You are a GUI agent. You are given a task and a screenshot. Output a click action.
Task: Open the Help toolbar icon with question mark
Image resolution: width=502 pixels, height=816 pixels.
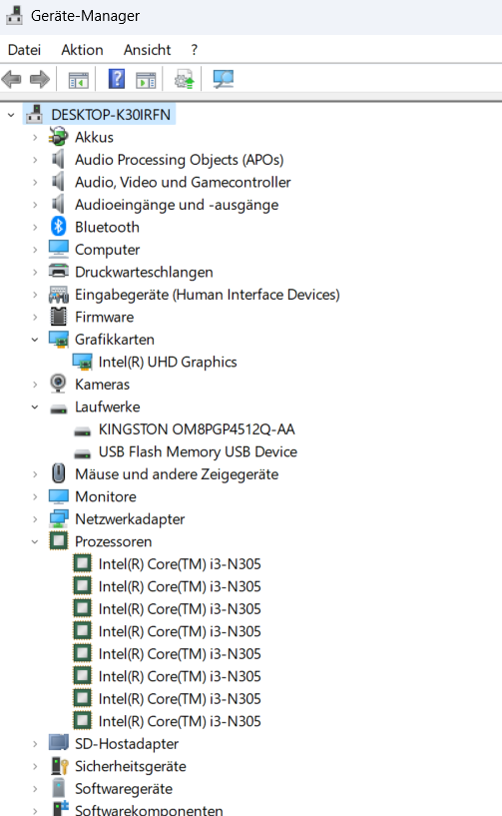pos(117,79)
